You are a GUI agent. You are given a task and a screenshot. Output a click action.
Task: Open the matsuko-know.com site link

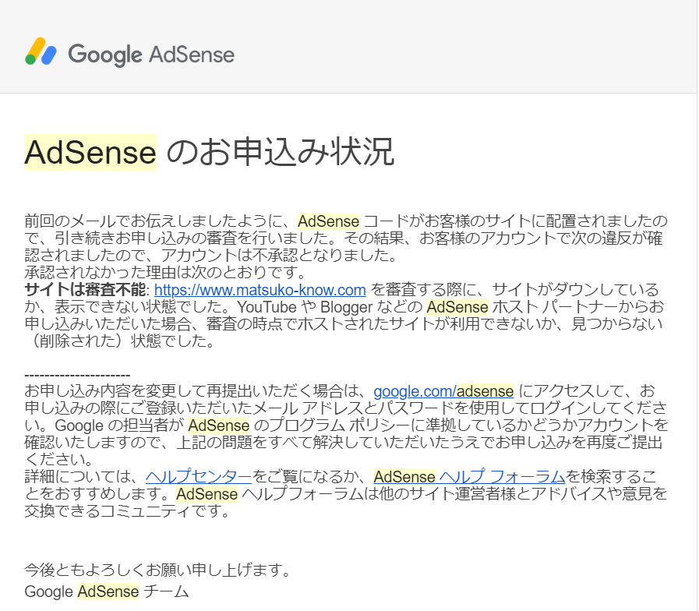[260, 290]
